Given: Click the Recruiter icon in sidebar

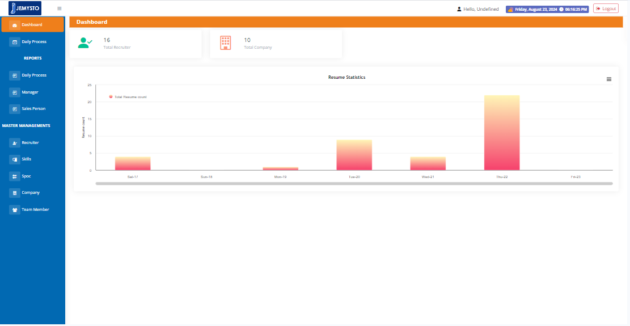Looking at the screenshot, I should [x=15, y=143].
